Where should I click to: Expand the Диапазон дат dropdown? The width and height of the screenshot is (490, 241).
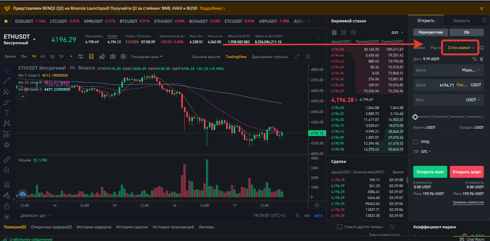pos(36,215)
